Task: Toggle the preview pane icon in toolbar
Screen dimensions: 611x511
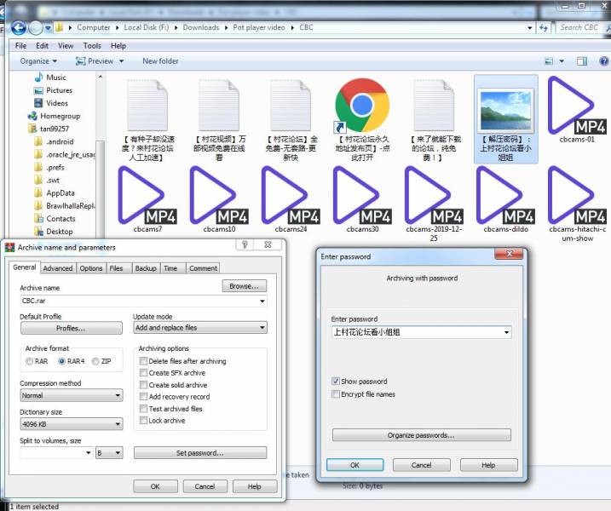Action: (x=582, y=61)
